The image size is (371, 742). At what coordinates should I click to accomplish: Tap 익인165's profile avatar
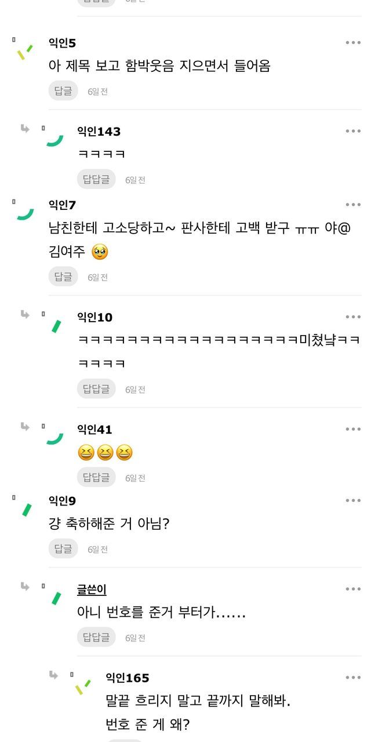coord(82,687)
